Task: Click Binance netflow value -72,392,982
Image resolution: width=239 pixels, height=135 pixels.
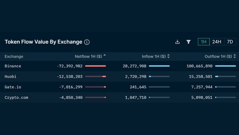Action: point(70,66)
